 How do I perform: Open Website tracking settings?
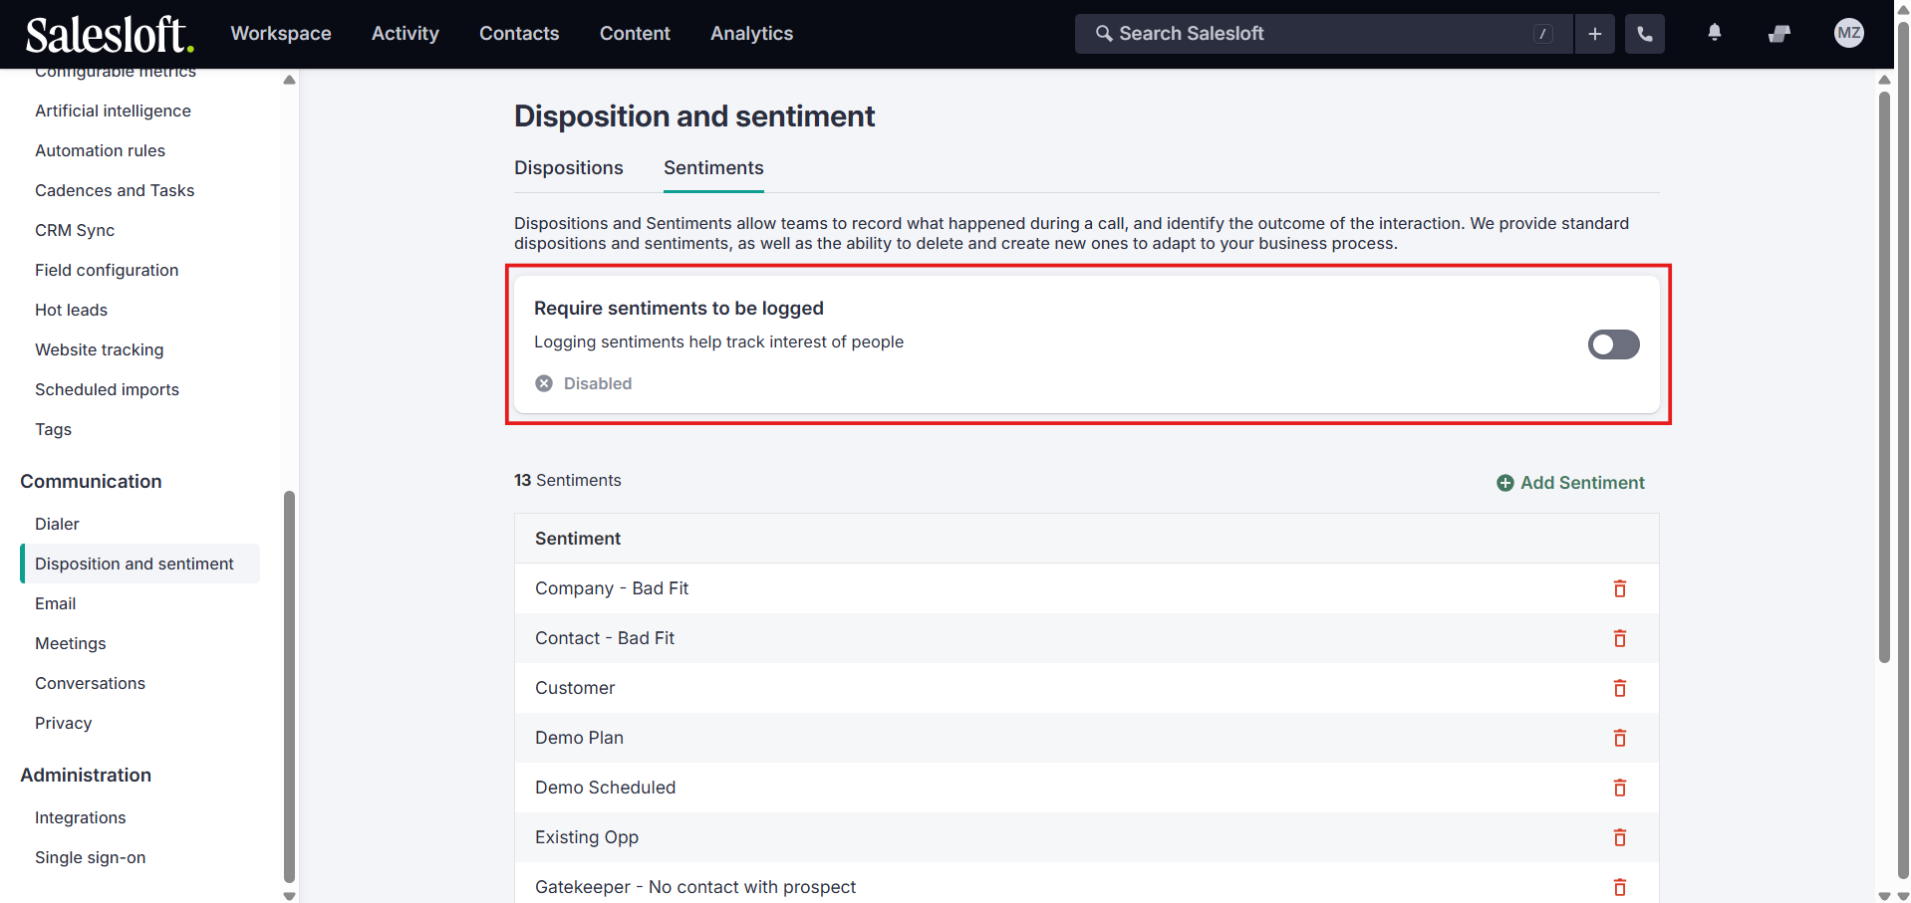click(x=99, y=349)
